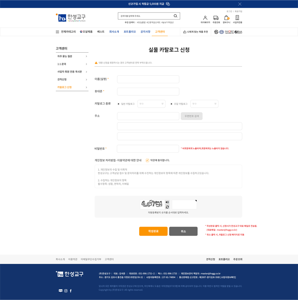
Task: Click the search magnifier icon
Action: click(175, 16)
